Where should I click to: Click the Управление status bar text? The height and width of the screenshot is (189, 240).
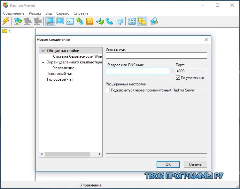[91, 185]
